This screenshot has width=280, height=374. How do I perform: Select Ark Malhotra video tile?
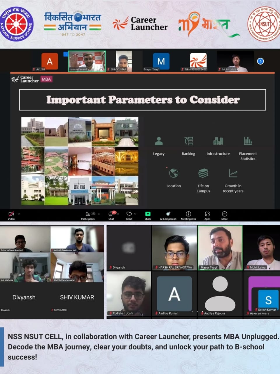25,268
